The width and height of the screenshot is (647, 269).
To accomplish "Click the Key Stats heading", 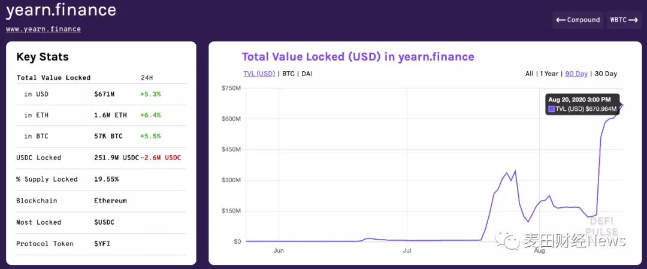I will (43, 57).
